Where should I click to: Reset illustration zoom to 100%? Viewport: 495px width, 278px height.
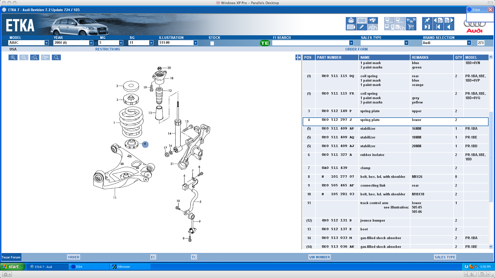[45, 57]
